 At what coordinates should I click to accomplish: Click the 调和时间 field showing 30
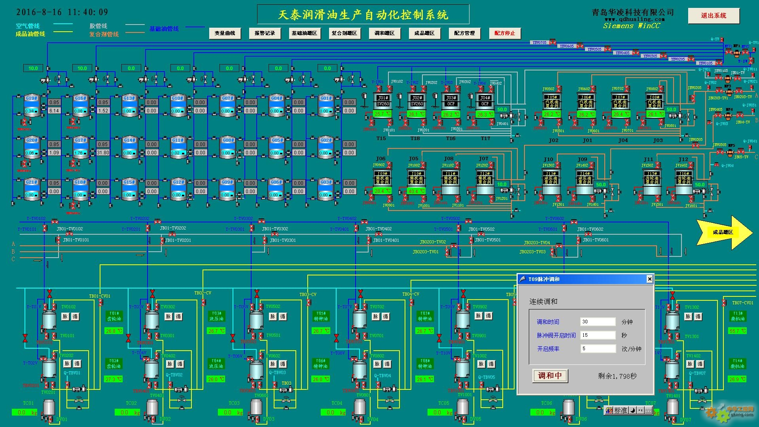pyautogui.click(x=598, y=322)
